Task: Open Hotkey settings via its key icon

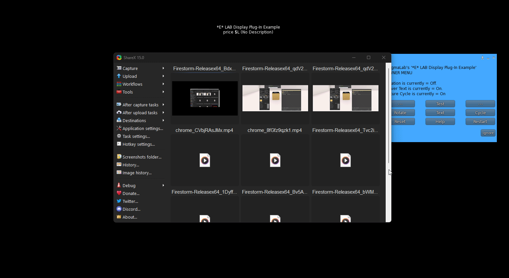Action: (119, 144)
